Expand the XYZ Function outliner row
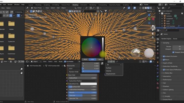This screenshot has width=184, height=103. [162, 26]
